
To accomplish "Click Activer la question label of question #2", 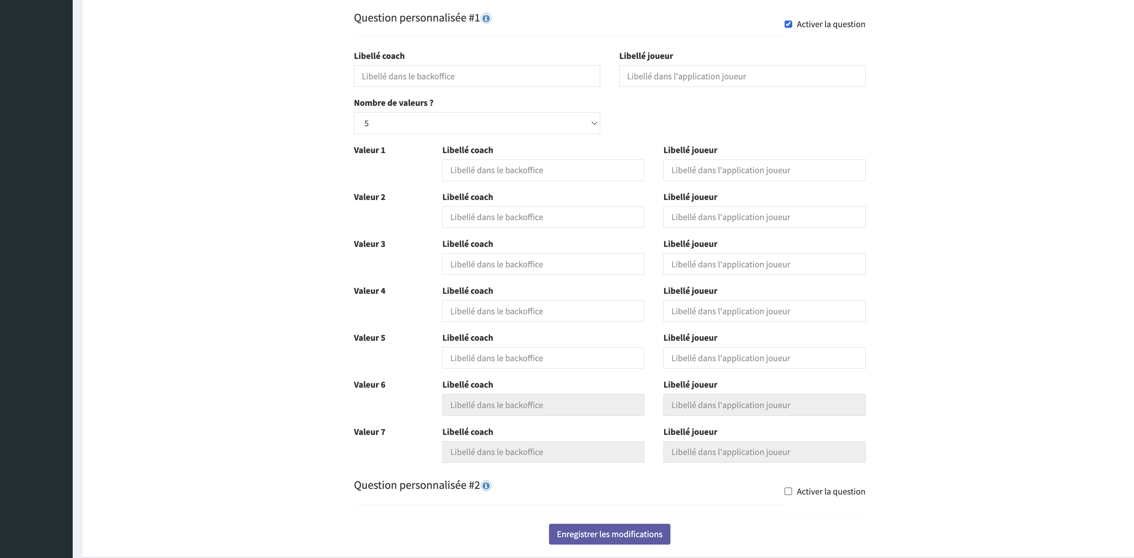I will point(831,492).
